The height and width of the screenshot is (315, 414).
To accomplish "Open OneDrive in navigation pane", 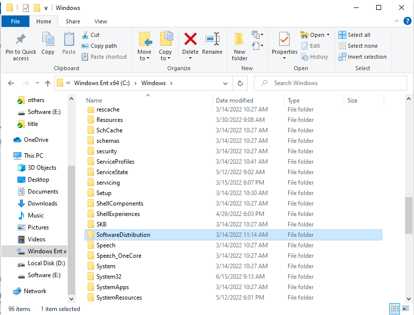I will pos(31,140).
